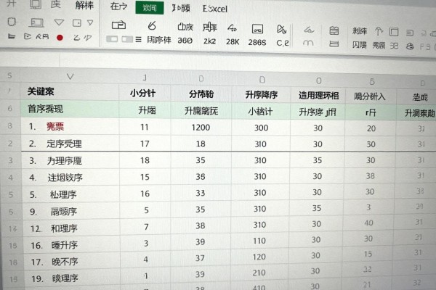The image size is (436, 290).
Task: Open the "EXcel" tab
Action: tap(214, 9)
